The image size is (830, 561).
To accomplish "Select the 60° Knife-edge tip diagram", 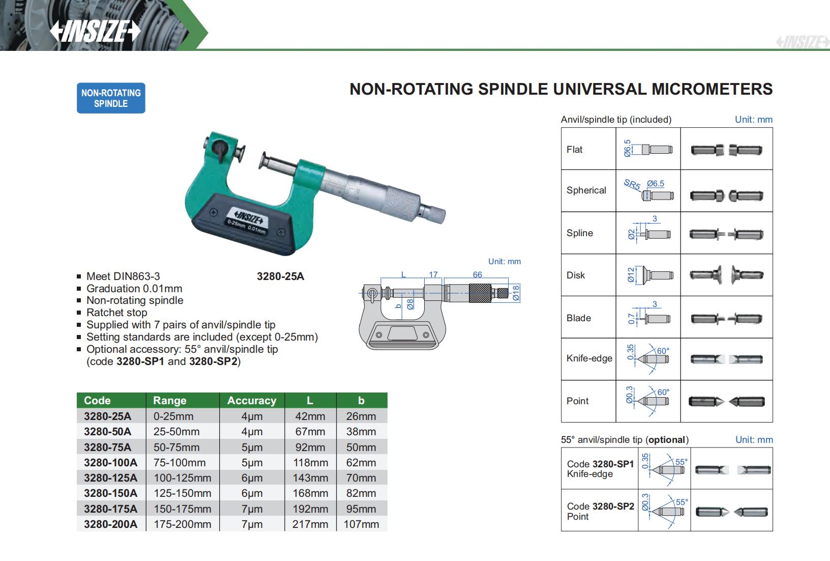I will pos(648,359).
